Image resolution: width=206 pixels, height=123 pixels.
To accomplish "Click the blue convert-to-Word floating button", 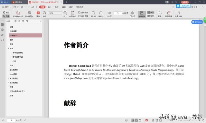I will pyautogui.click(x=197, y=22).
